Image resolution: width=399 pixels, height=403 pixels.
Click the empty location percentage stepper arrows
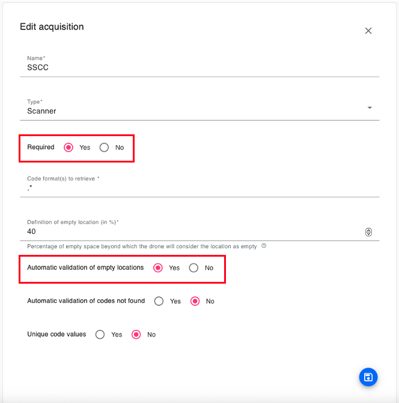tap(368, 232)
